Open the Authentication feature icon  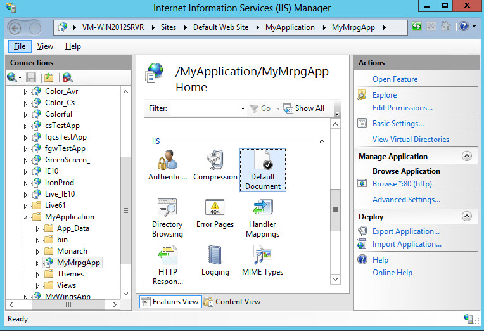click(167, 165)
